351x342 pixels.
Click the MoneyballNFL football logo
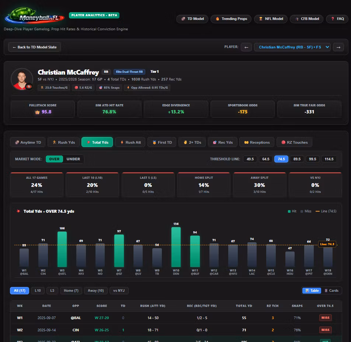(34, 16)
